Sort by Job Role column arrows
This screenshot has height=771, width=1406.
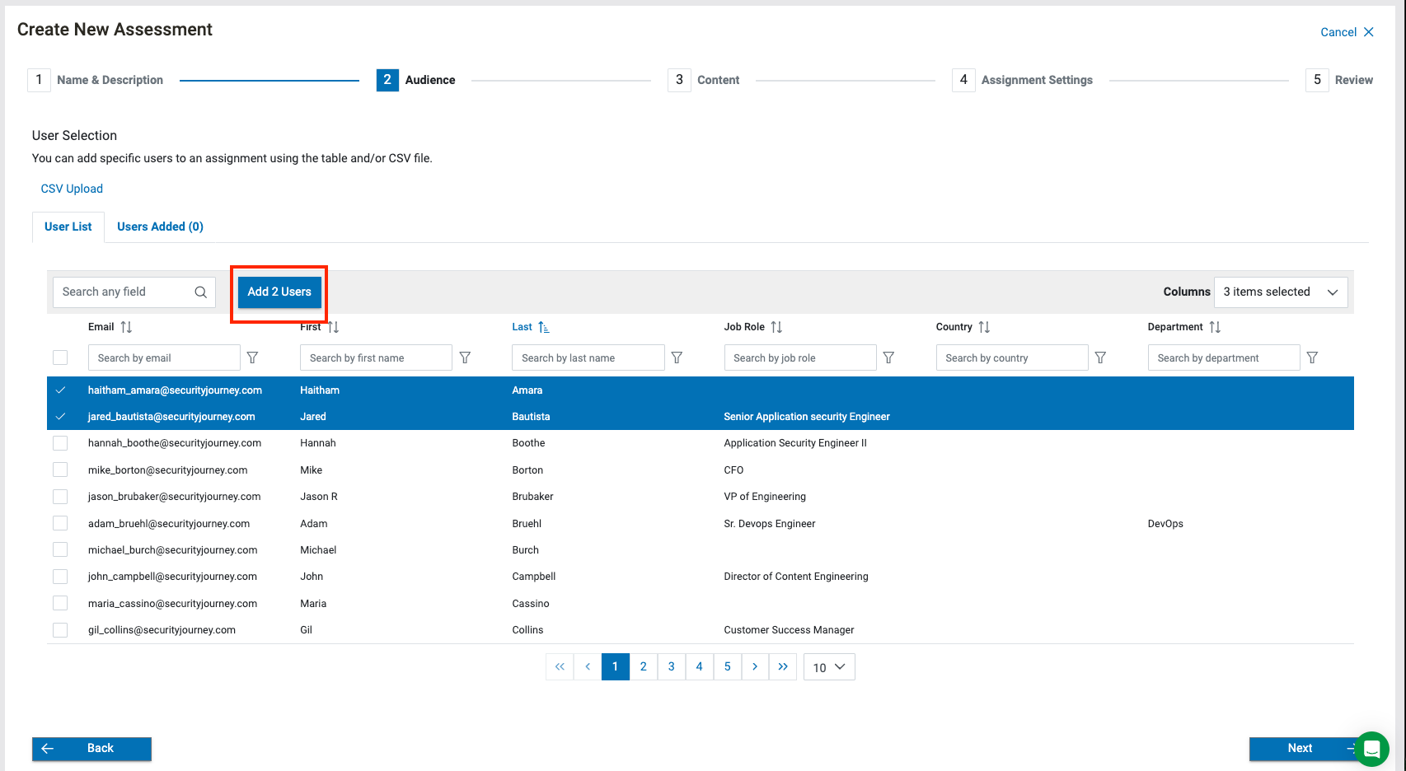(x=776, y=327)
